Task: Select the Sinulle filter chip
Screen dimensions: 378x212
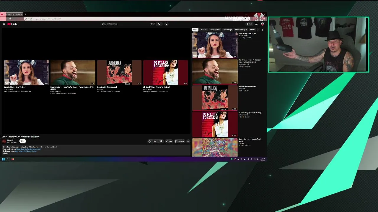Action: point(252,30)
